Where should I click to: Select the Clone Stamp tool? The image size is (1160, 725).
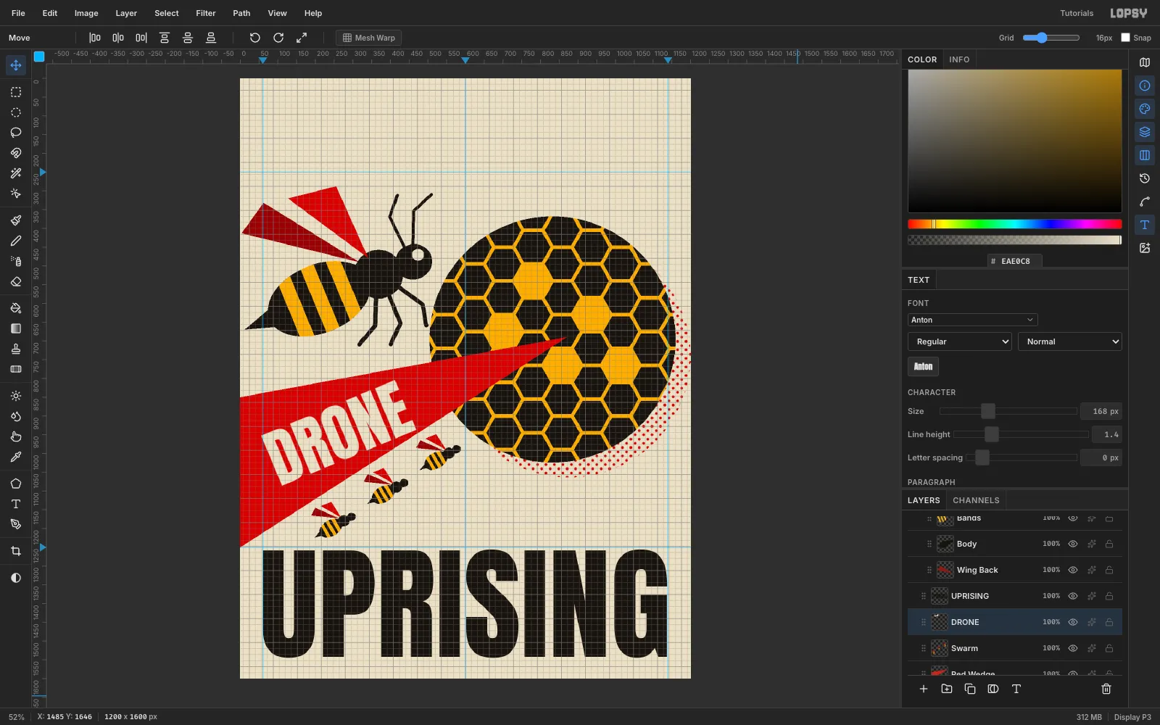[x=16, y=349]
